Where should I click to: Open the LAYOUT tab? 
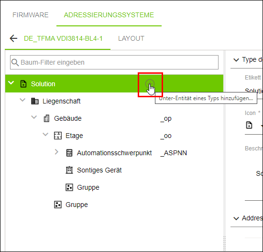tap(131, 38)
